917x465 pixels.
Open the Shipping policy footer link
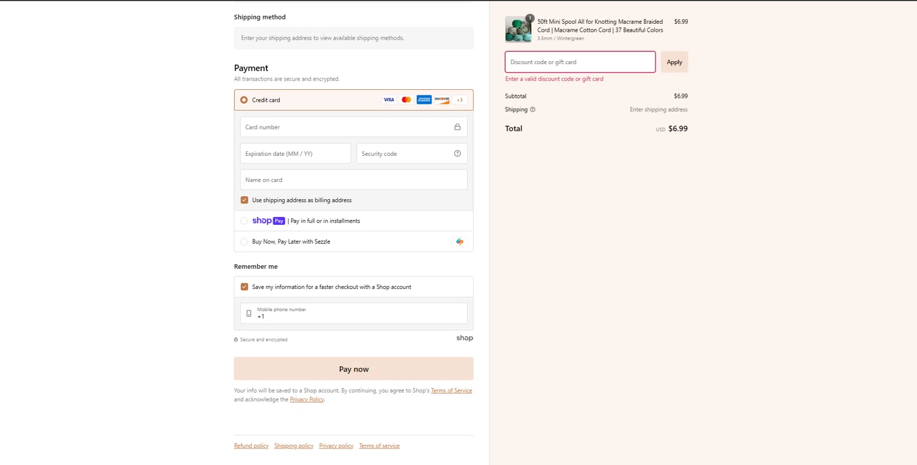tap(294, 445)
